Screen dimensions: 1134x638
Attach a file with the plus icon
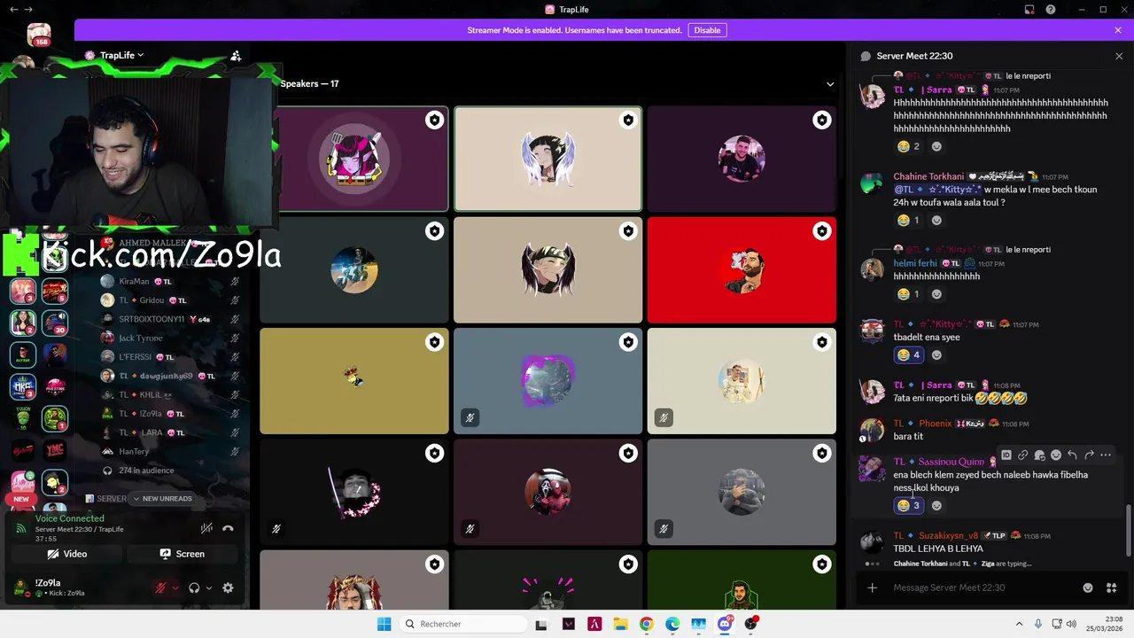pyautogui.click(x=873, y=587)
